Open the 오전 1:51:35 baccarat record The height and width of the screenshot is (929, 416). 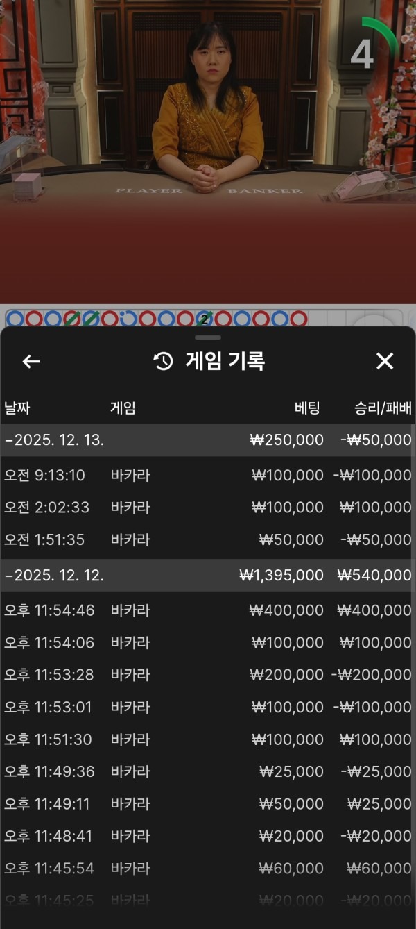[208, 540]
